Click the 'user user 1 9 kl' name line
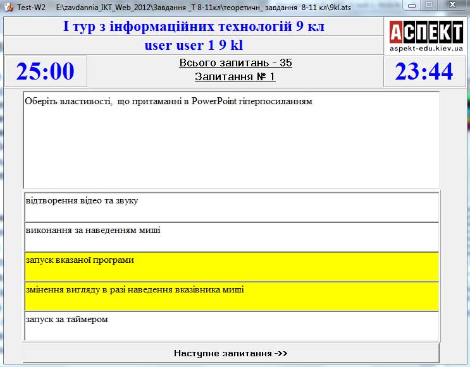This screenshot has width=470, height=367. click(x=194, y=45)
